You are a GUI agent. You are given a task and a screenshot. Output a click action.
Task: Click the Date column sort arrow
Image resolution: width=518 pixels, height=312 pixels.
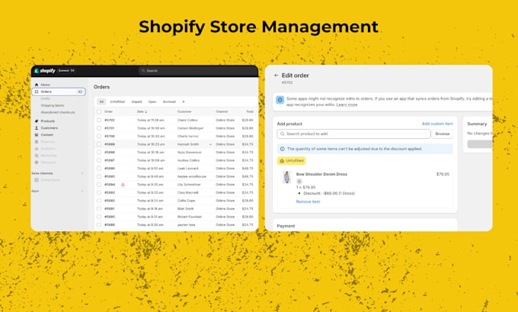point(146,112)
